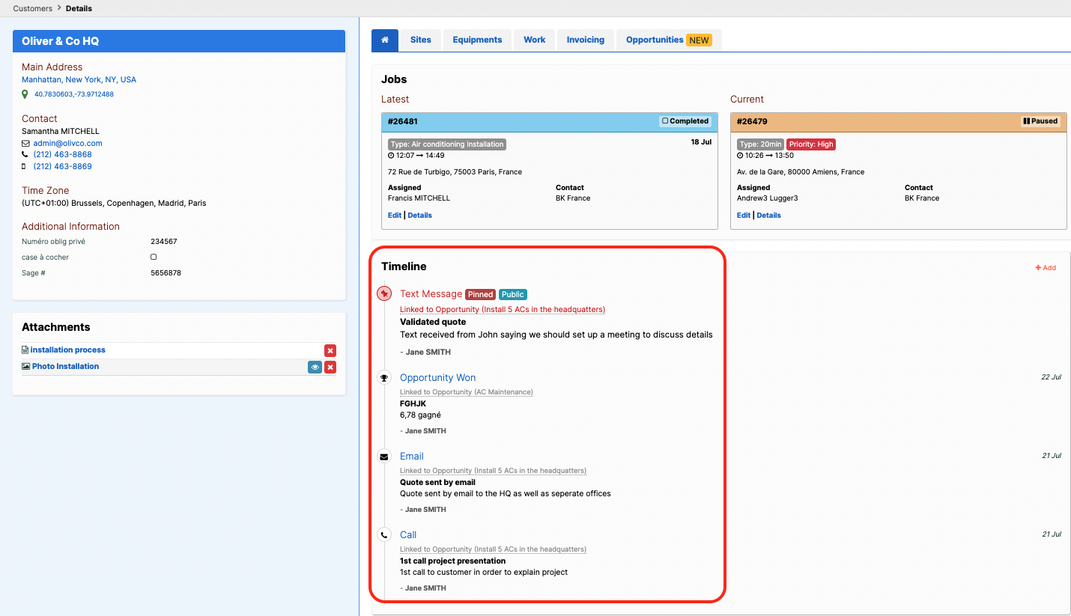Click the Opportunity Won trophy icon
The height and width of the screenshot is (616, 1071).
tap(384, 378)
